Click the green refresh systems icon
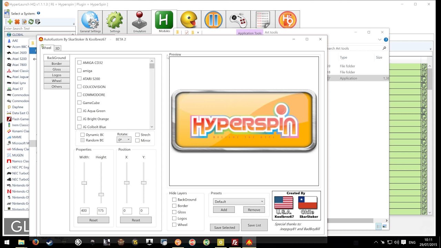441x248 pixels. point(31,22)
